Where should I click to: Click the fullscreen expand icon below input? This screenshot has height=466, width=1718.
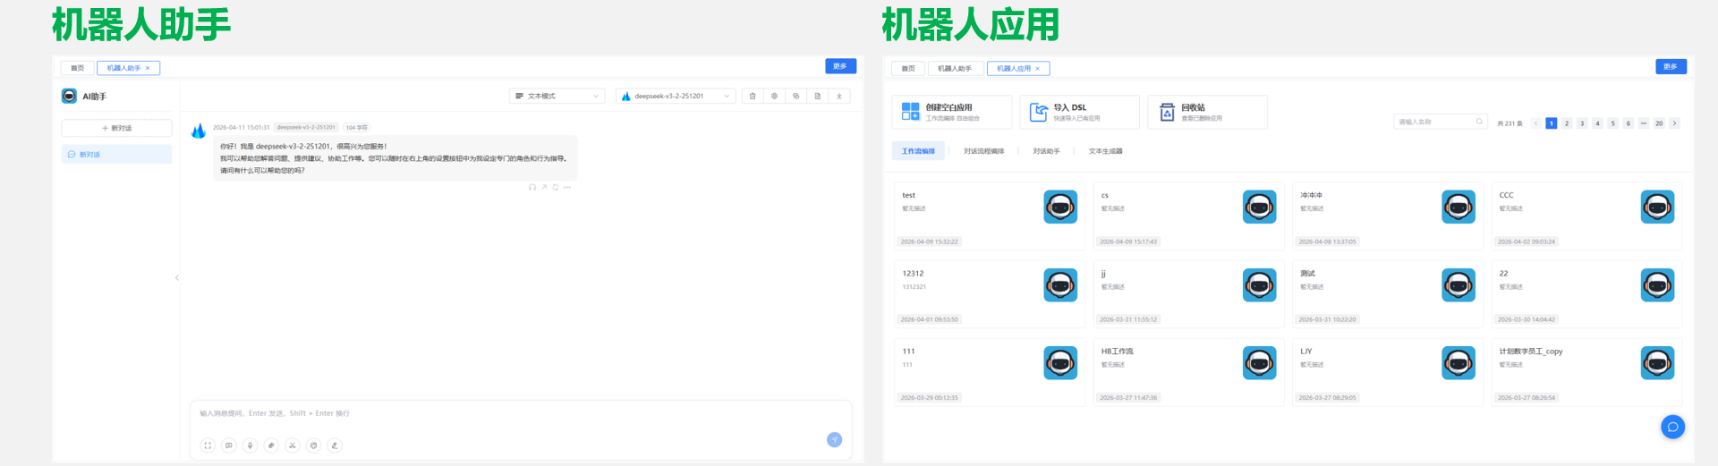(x=208, y=445)
